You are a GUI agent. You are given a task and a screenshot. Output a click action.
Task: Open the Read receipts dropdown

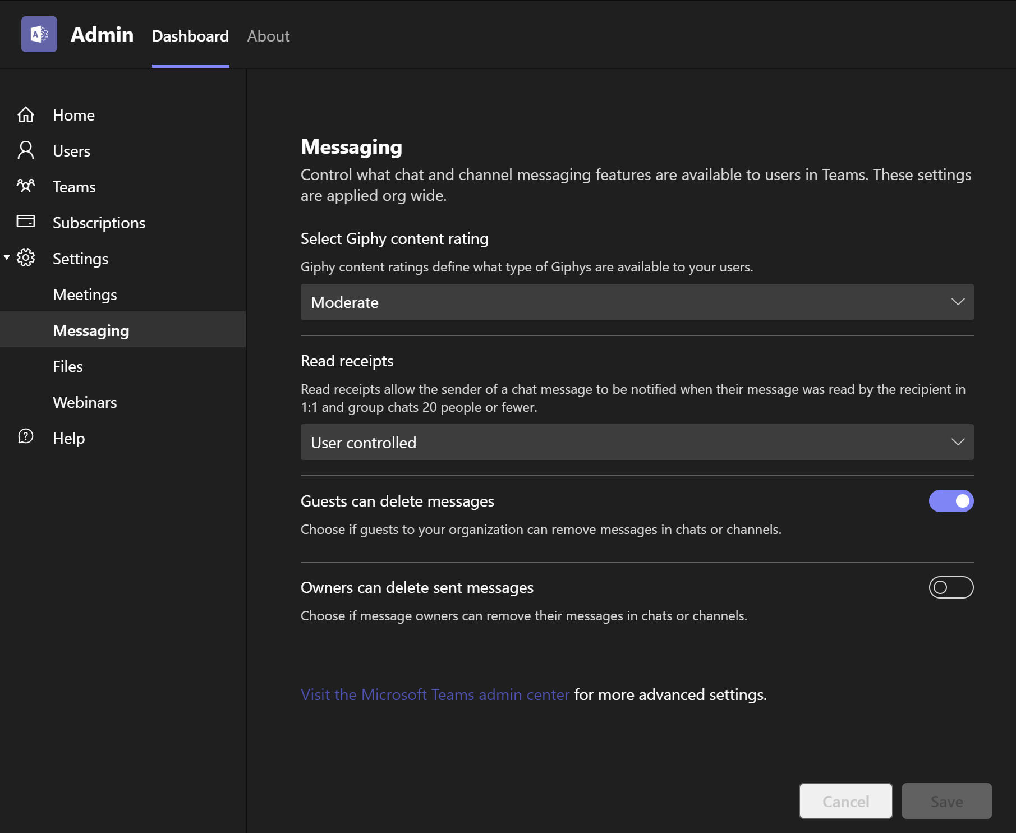click(637, 442)
